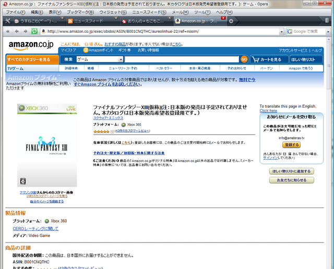Open the search engine dropdown arrow
Screen dimensions: 334x269
328,32
